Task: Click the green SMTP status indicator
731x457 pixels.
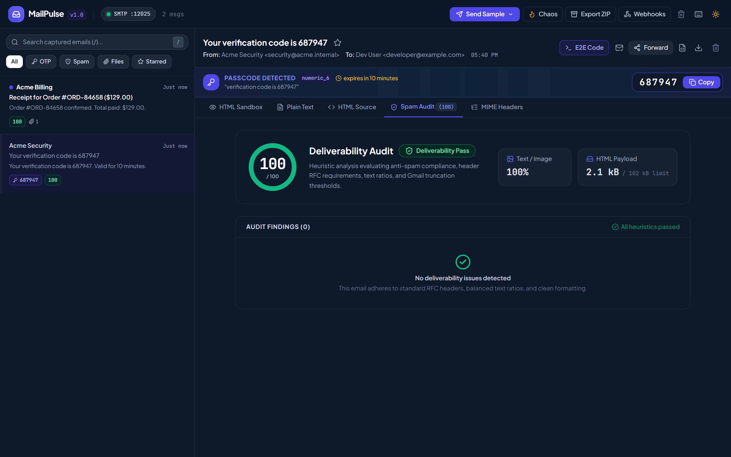Action: [x=108, y=14]
